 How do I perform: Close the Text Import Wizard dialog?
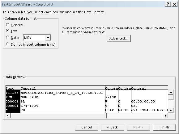coord(174,4)
